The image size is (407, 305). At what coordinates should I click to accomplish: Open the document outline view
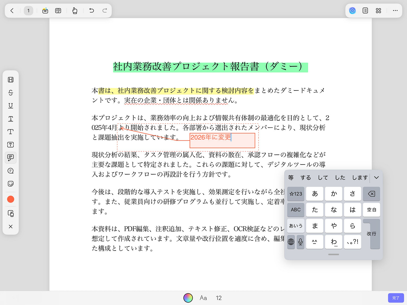pyautogui.click(x=365, y=11)
